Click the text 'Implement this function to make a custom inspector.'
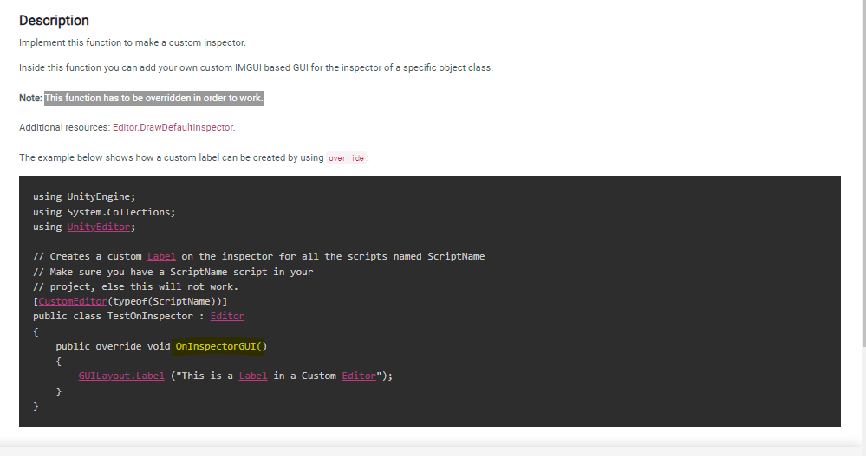This screenshot has height=456, width=866. (x=133, y=42)
